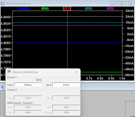The height and width of the screenshot is (117, 135).
Task: Click the waveform window icon beside 3ResistorParallel.raw
Action: [x=3, y=4]
